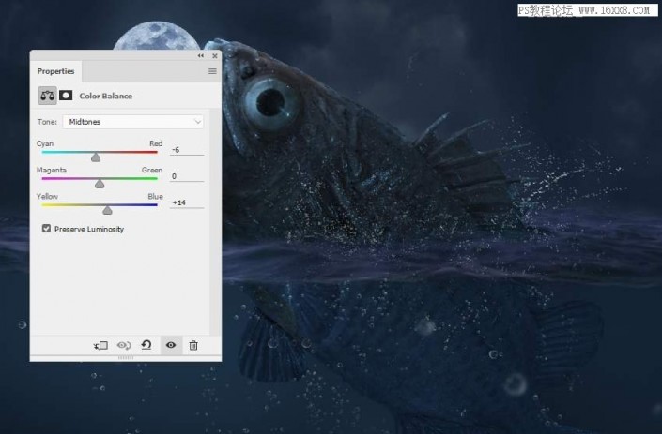Select the layer mask icon

pyautogui.click(x=66, y=96)
